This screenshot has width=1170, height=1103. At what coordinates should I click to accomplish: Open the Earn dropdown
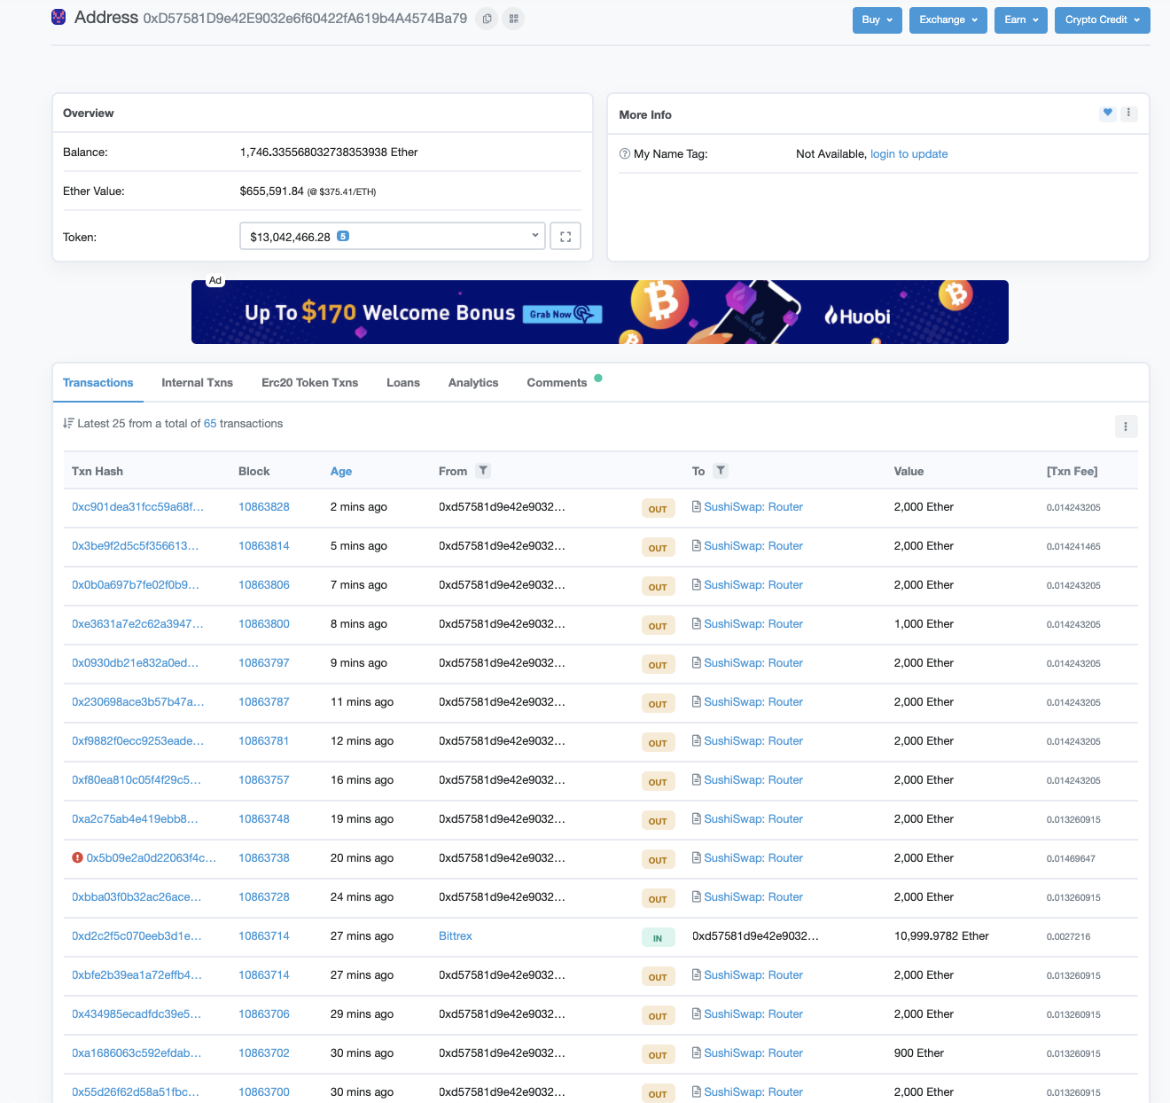point(1021,20)
